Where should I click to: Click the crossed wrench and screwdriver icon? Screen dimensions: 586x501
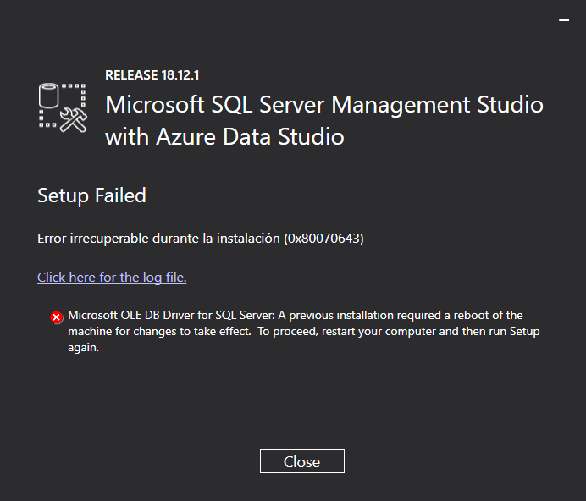75,120
